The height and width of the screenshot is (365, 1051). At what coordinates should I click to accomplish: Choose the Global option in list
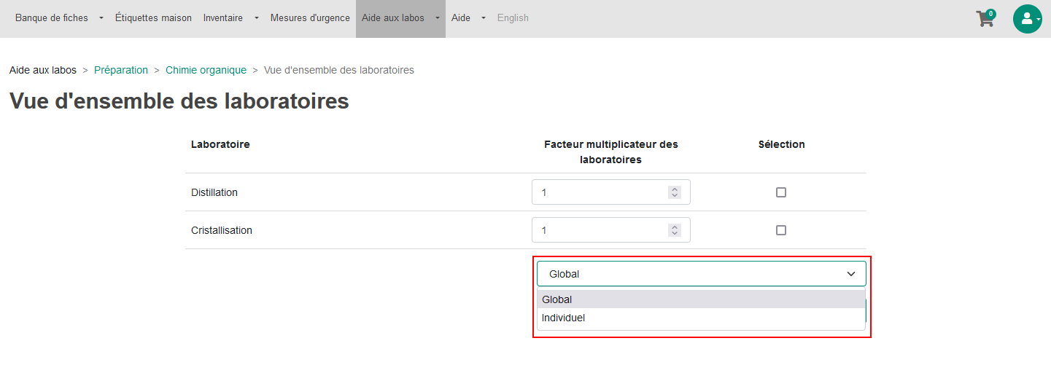[701, 299]
